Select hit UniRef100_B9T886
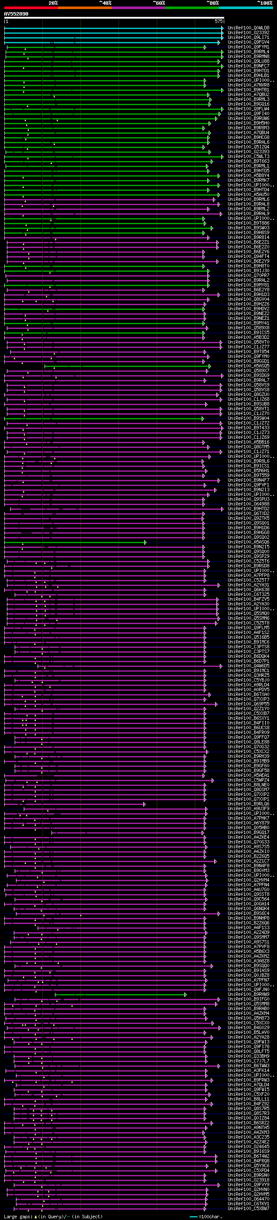Screen dimensions: 277x1220 [248, 223]
